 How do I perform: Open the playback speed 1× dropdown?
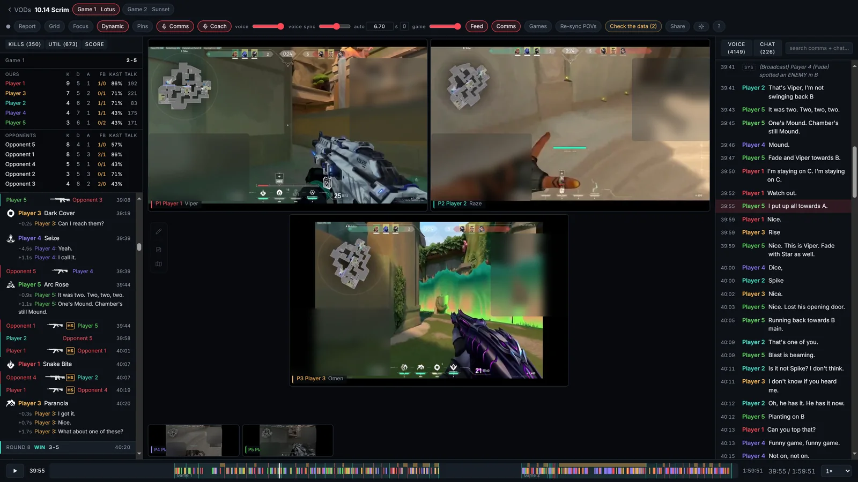(x=838, y=471)
